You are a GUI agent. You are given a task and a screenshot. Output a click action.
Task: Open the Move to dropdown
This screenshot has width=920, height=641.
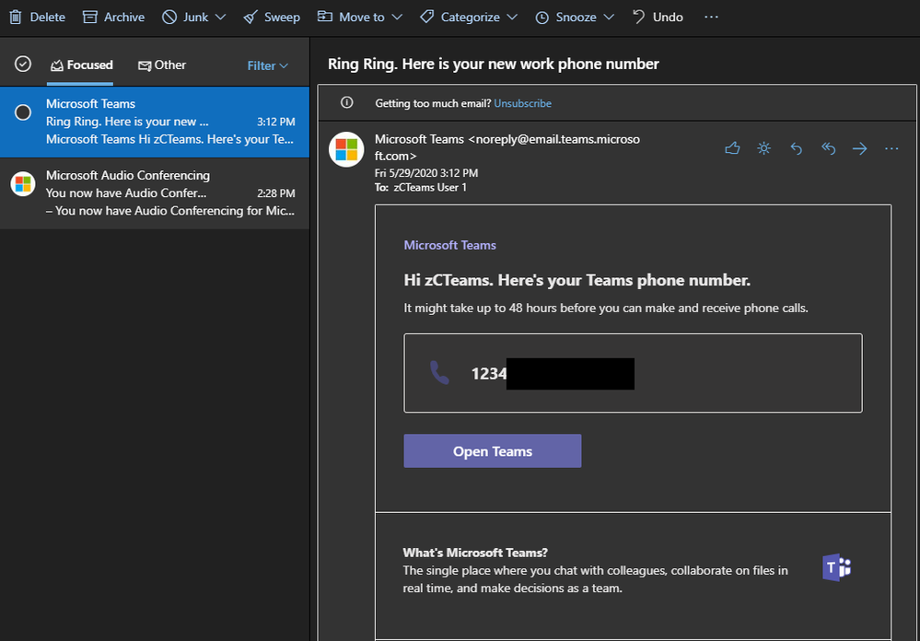tap(360, 17)
